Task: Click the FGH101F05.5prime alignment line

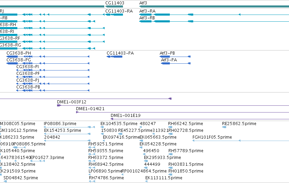Action: tap(241, 141)
